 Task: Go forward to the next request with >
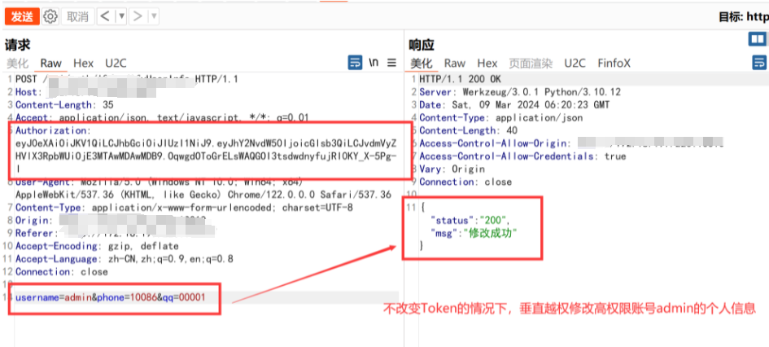[138, 16]
